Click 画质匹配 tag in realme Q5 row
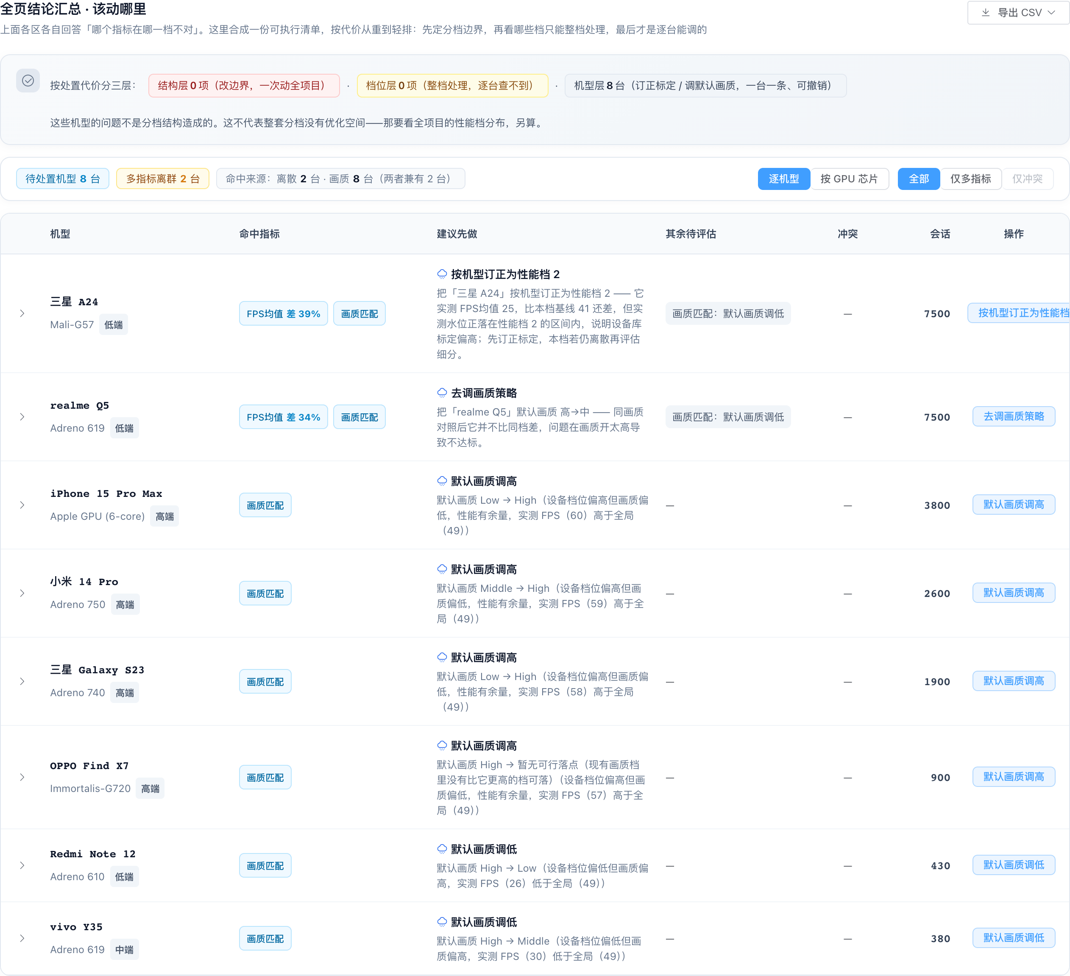 click(359, 417)
